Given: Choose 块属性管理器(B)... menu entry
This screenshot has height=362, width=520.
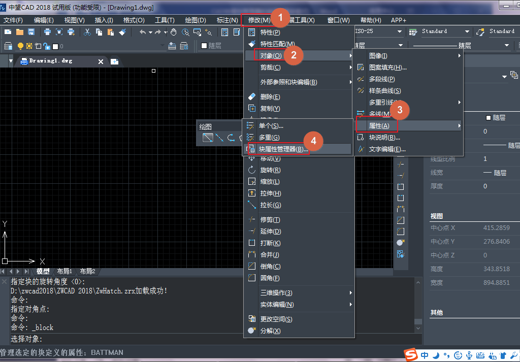Looking at the screenshot, I should pos(283,149).
